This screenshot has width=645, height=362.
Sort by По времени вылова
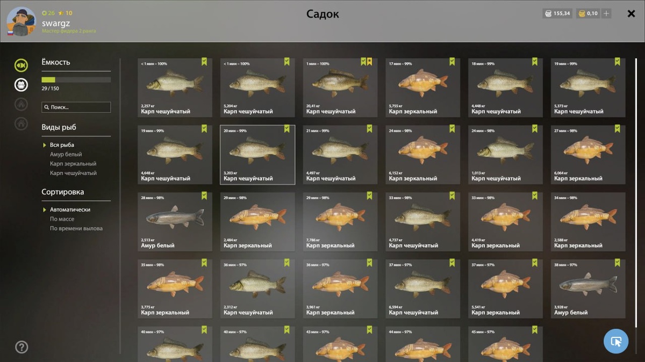click(76, 228)
